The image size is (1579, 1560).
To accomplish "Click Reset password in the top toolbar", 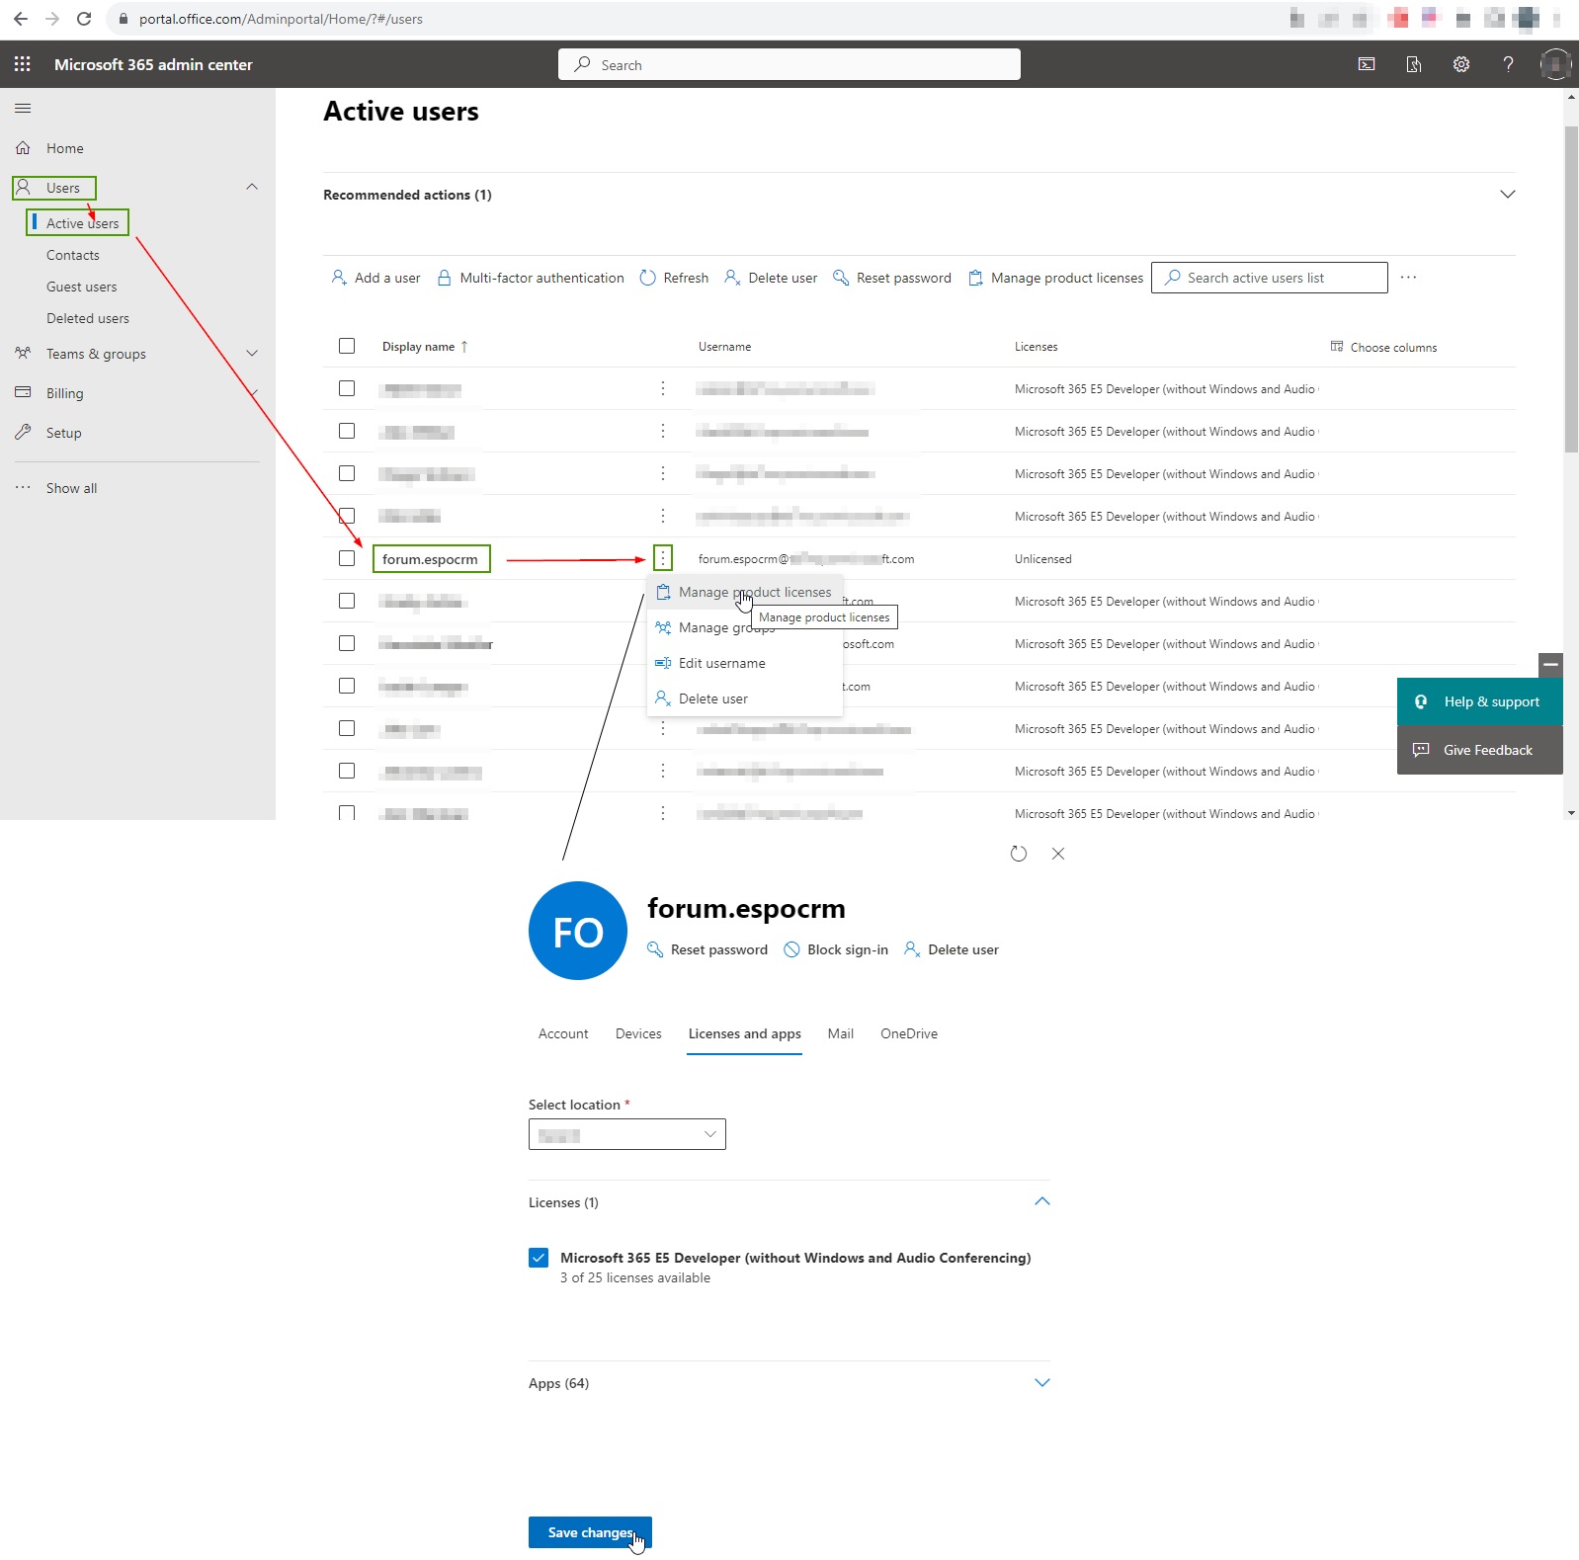I will 892,278.
